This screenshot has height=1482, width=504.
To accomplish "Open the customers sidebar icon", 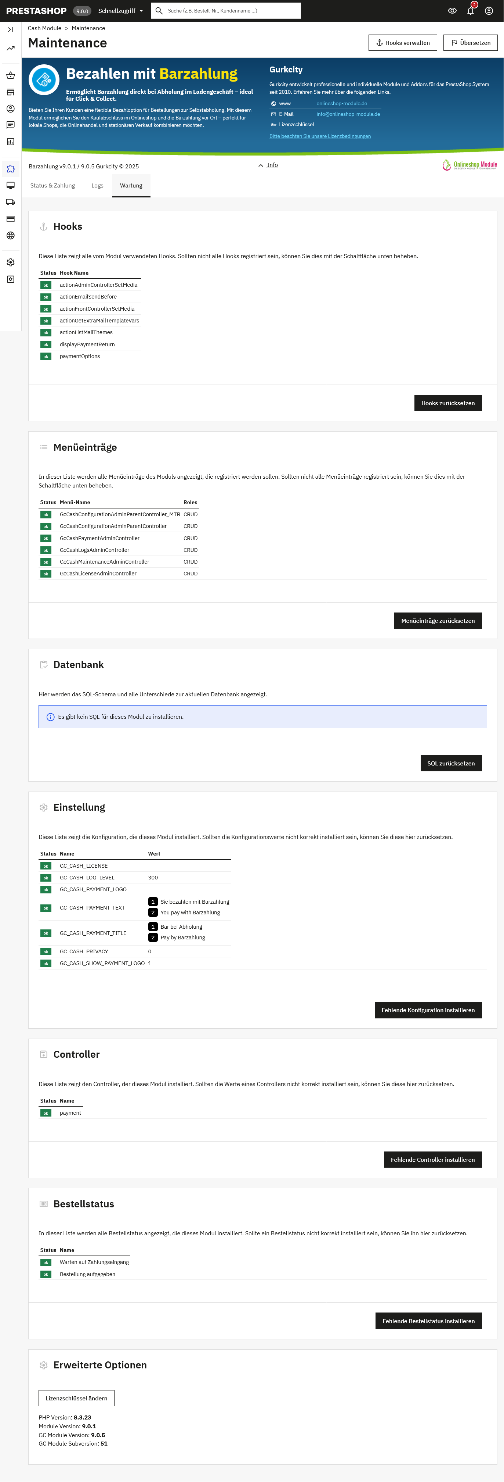I will pyautogui.click(x=10, y=108).
